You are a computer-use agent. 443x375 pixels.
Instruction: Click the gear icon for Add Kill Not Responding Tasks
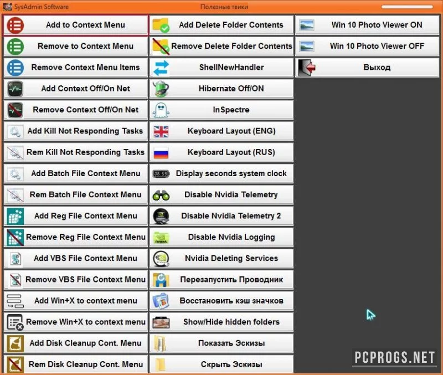click(x=16, y=131)
